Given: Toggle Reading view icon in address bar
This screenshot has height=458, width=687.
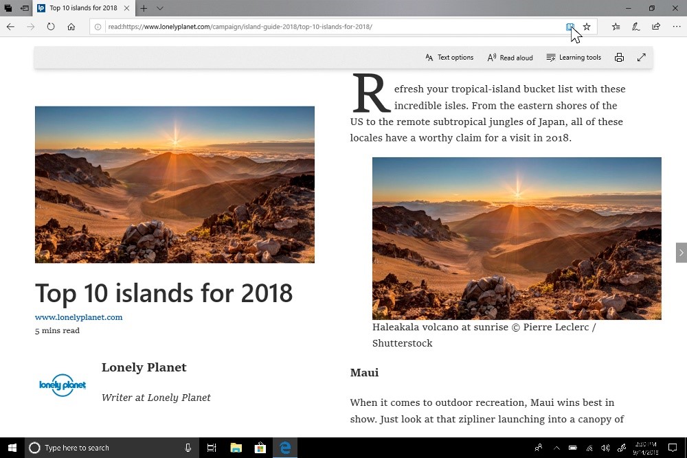Looking at the screenshot, I should click(x=570, y=27).
